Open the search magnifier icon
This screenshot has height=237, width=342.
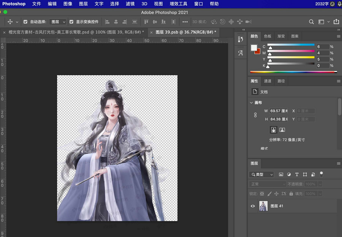coord(311,22)
